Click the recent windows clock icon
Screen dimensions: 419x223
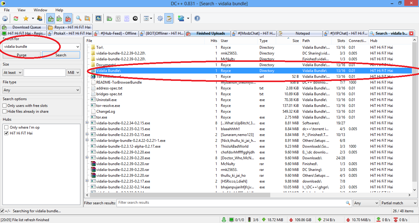(146, 18)
